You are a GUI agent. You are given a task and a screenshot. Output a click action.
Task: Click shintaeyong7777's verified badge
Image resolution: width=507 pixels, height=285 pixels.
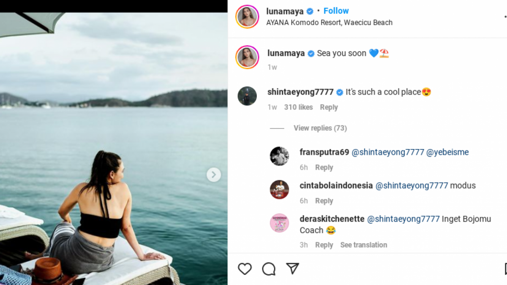[339, 92]
